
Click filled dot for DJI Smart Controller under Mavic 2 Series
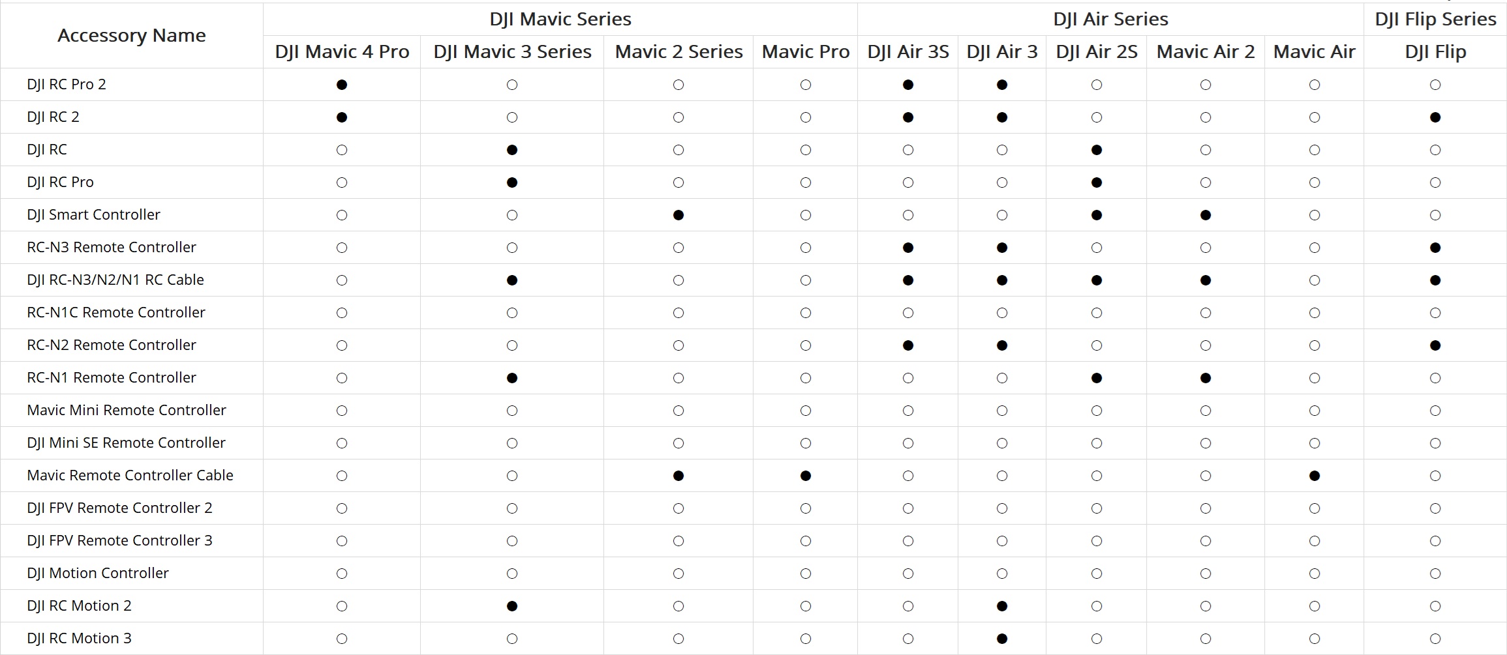pyautogui.click(x=678, y=215)
